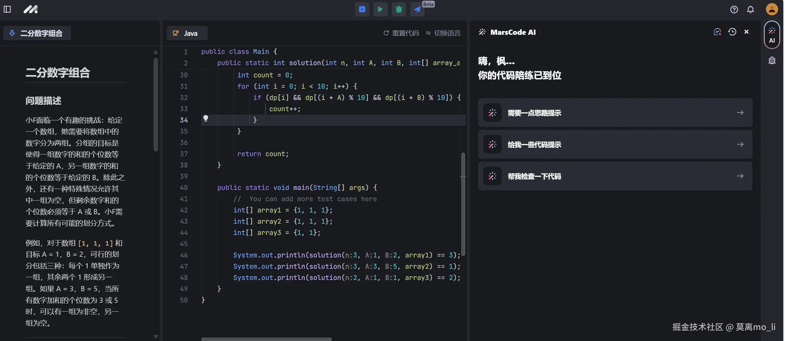Select the Java language tab
Viewport: 785px width, 341px height.
(x=187, y=33)
